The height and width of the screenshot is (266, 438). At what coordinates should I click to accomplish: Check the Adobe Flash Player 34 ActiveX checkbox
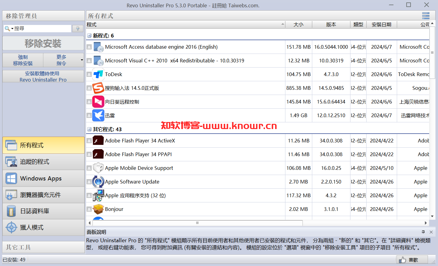tap(89, 141)
